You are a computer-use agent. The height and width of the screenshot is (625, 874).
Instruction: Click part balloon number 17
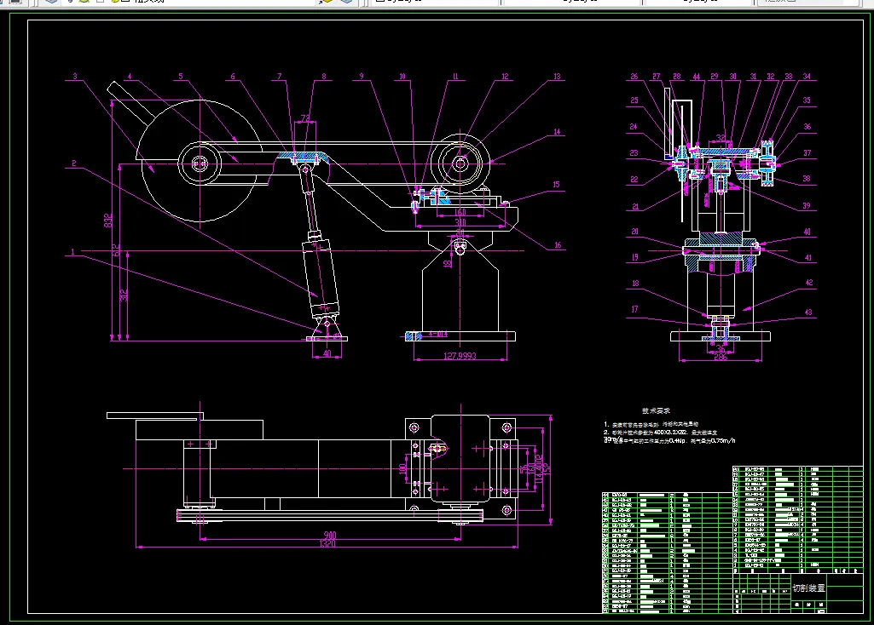(x=634, y=309)
